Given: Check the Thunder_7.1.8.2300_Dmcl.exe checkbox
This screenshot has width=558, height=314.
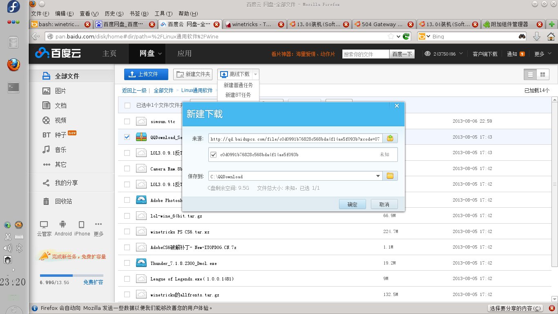Looking at the screenshot, I should pyautogui.click(x=127, y=263).
